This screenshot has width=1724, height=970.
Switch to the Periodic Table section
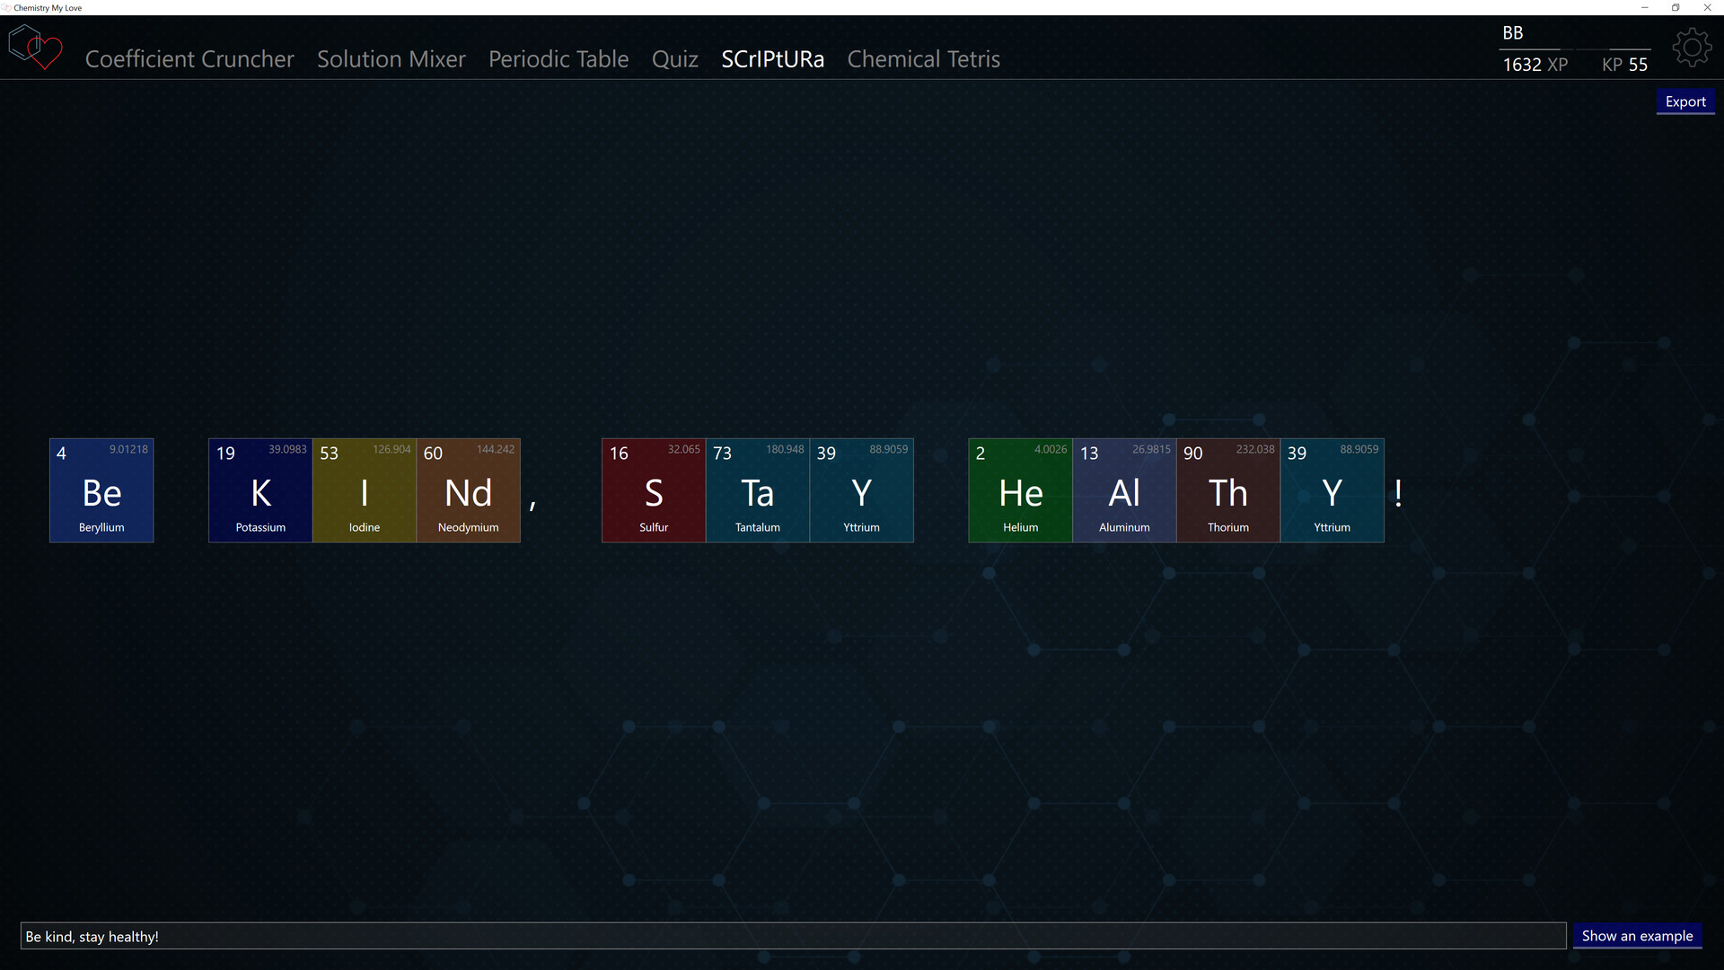[x=558, y=58]
